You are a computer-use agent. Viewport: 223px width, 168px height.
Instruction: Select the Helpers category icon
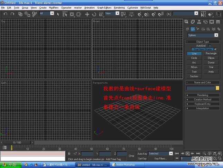208,29
